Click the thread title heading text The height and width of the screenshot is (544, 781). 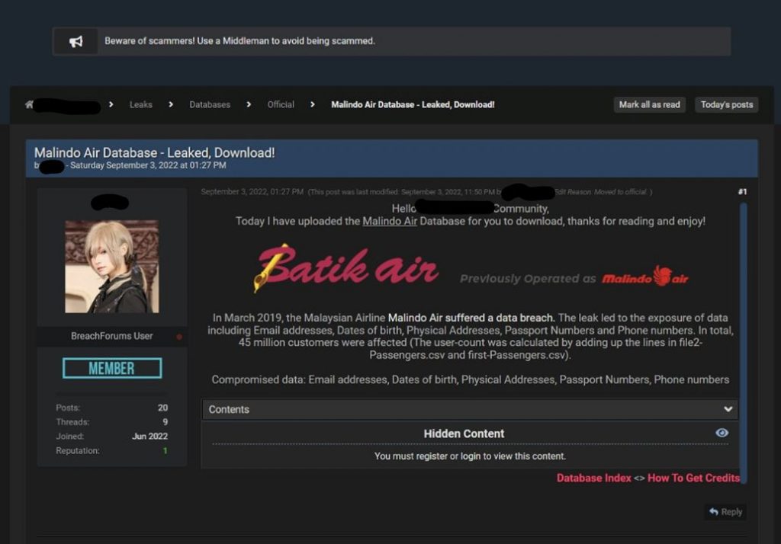pos(154,153)
